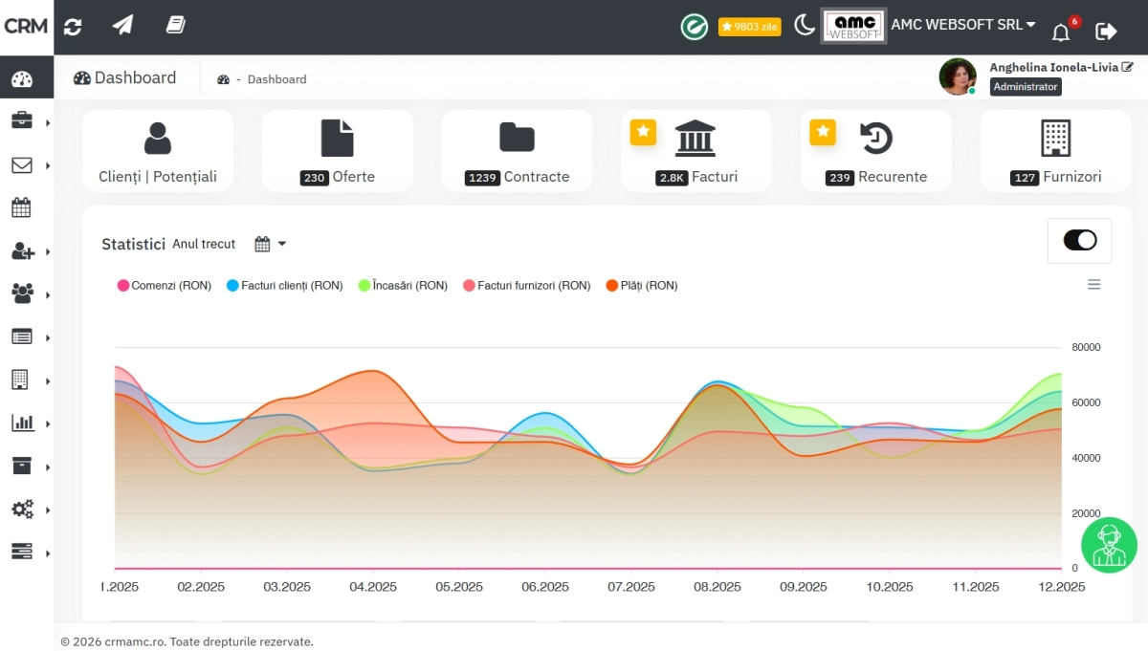Open the building sidebar icon
This screenshot has height=651, width=1148.
(20, 380)
